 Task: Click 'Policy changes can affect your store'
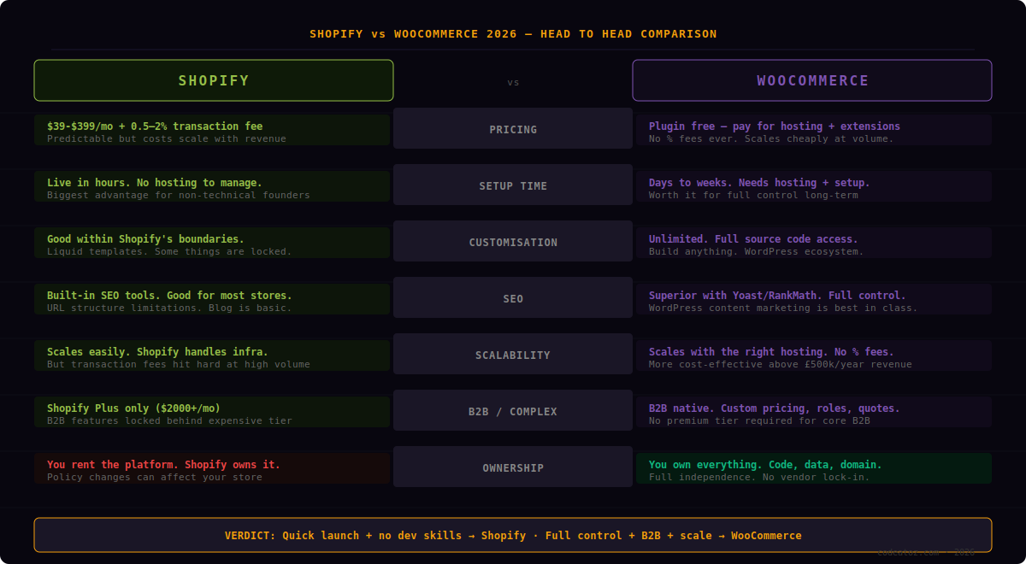coord(155,477)
